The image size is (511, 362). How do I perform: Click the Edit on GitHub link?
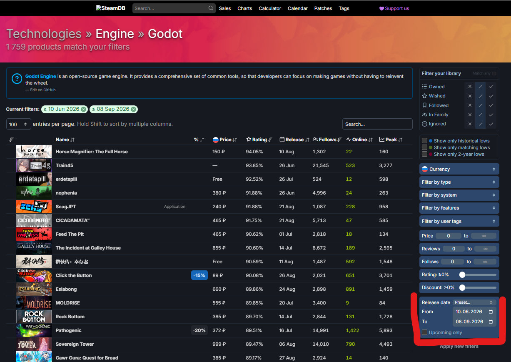click(43, 90)
